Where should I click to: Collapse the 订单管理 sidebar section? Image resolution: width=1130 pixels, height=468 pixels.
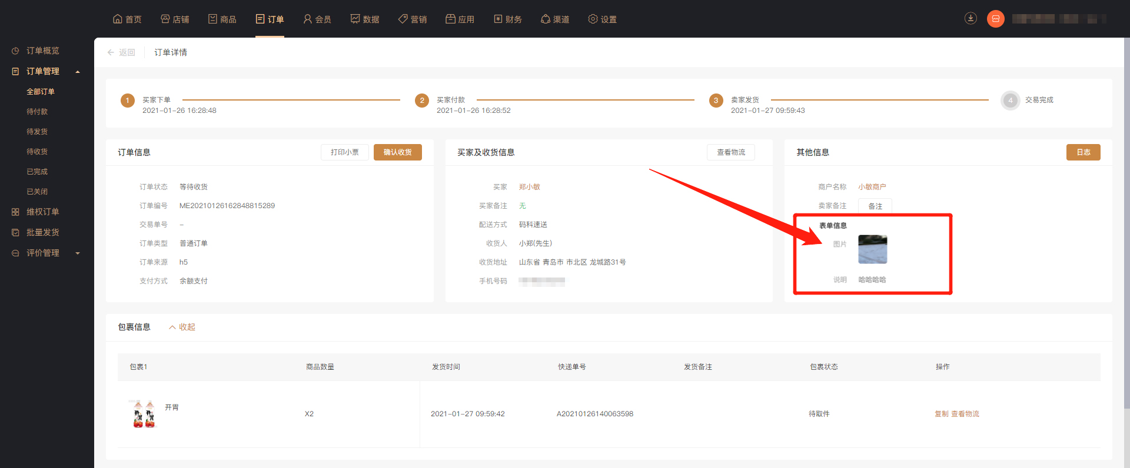click(x=77, y=72)
